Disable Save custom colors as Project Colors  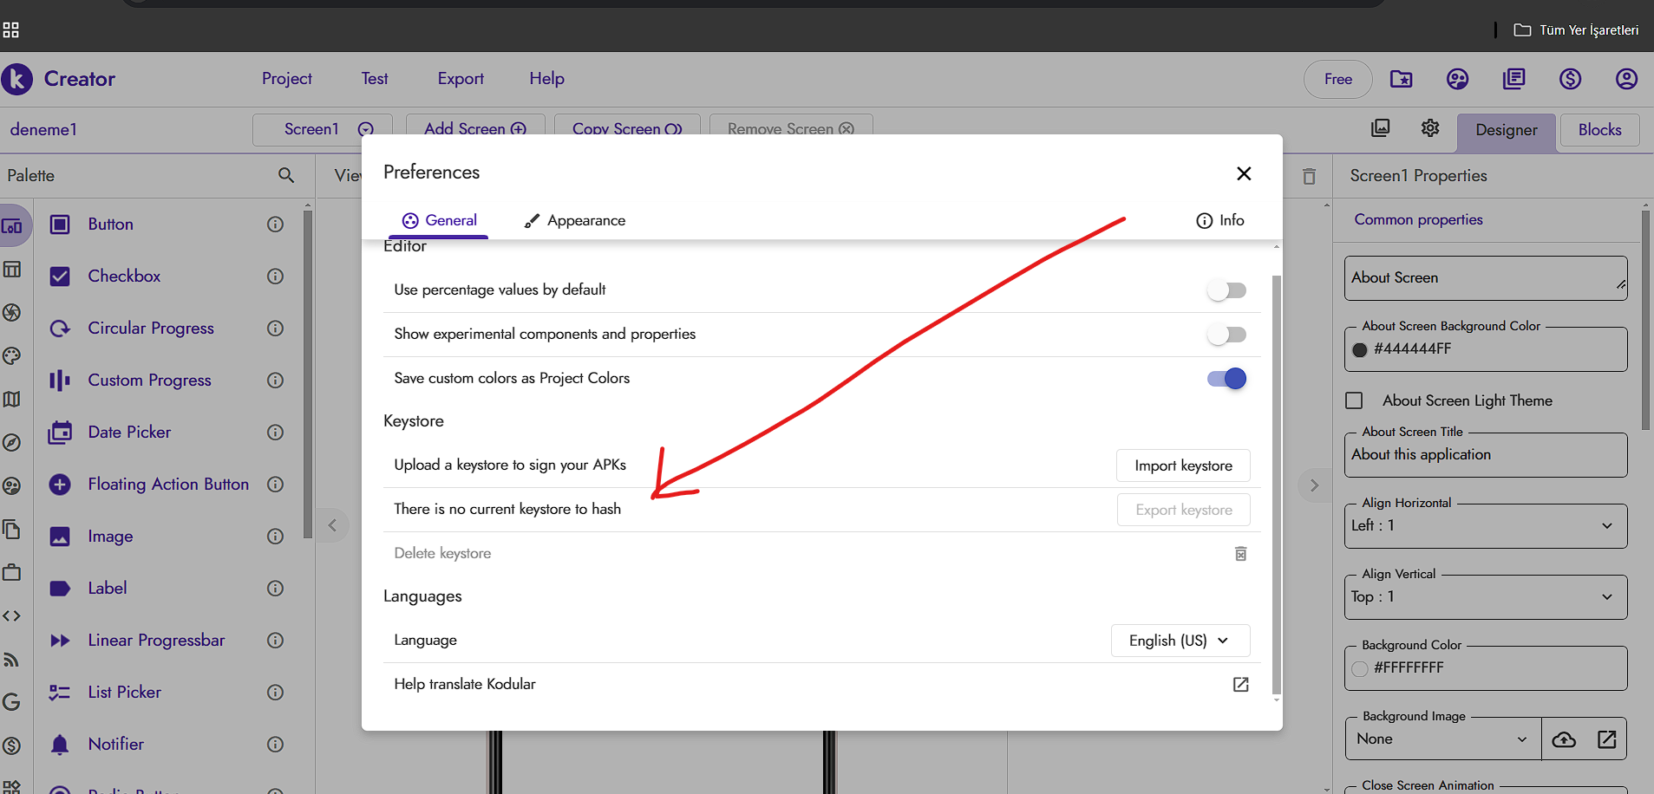pyautogui.click(x=1226, y=379)
